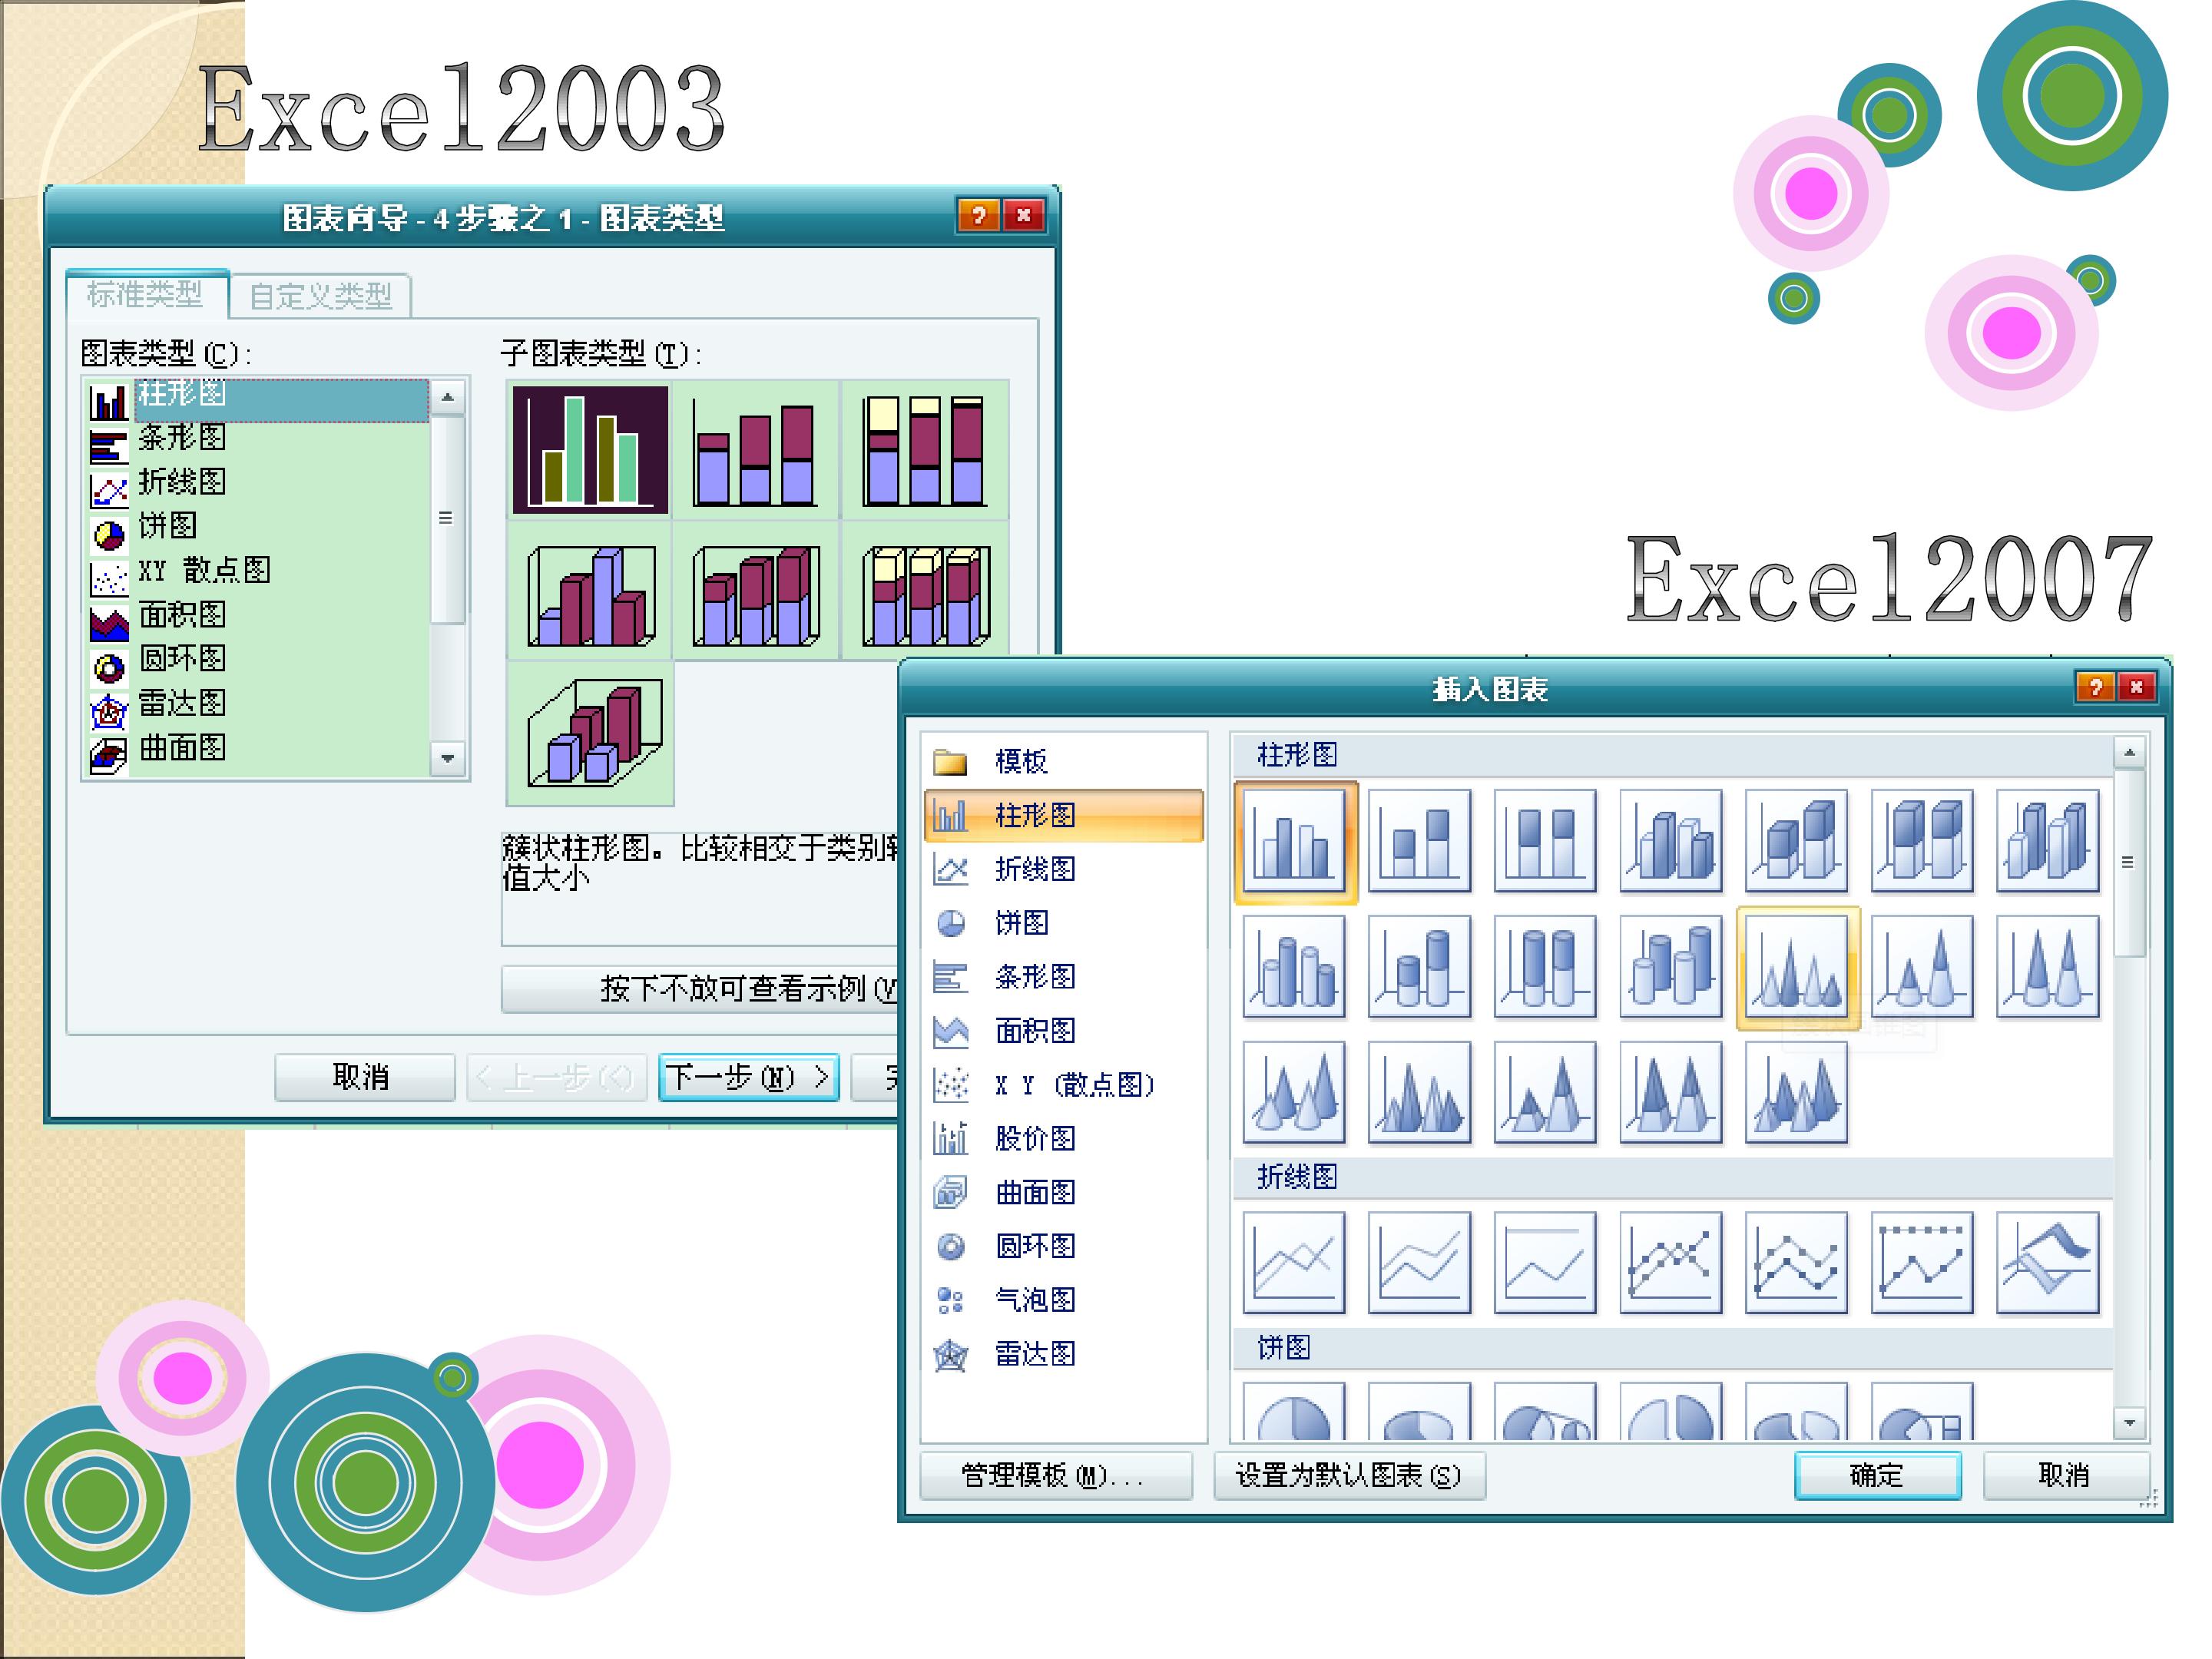Choose 3D stacked column subtype in Chart Wizard
This screenshot has height=1659, width=2212.
click(x=756, y=592)
